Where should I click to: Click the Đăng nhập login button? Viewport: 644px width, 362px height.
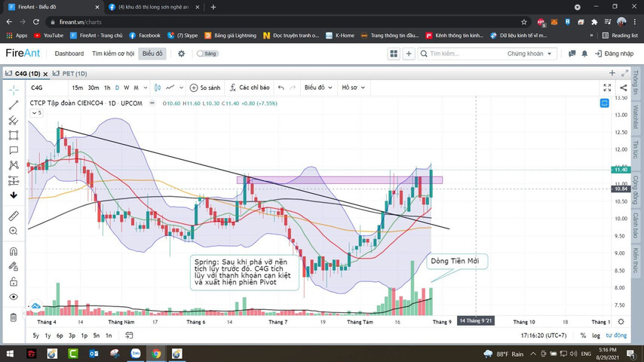click(x=614, y=54)
